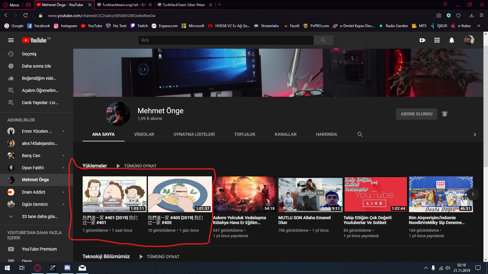Screen dimensions: 488x274
Task: Open Twitch bookmark
Action: pos(139,26)
